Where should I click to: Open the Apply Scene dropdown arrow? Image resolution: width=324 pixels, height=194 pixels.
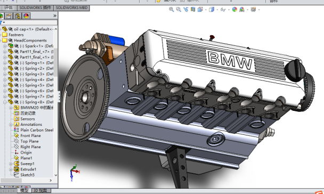[x=247, y=10]
